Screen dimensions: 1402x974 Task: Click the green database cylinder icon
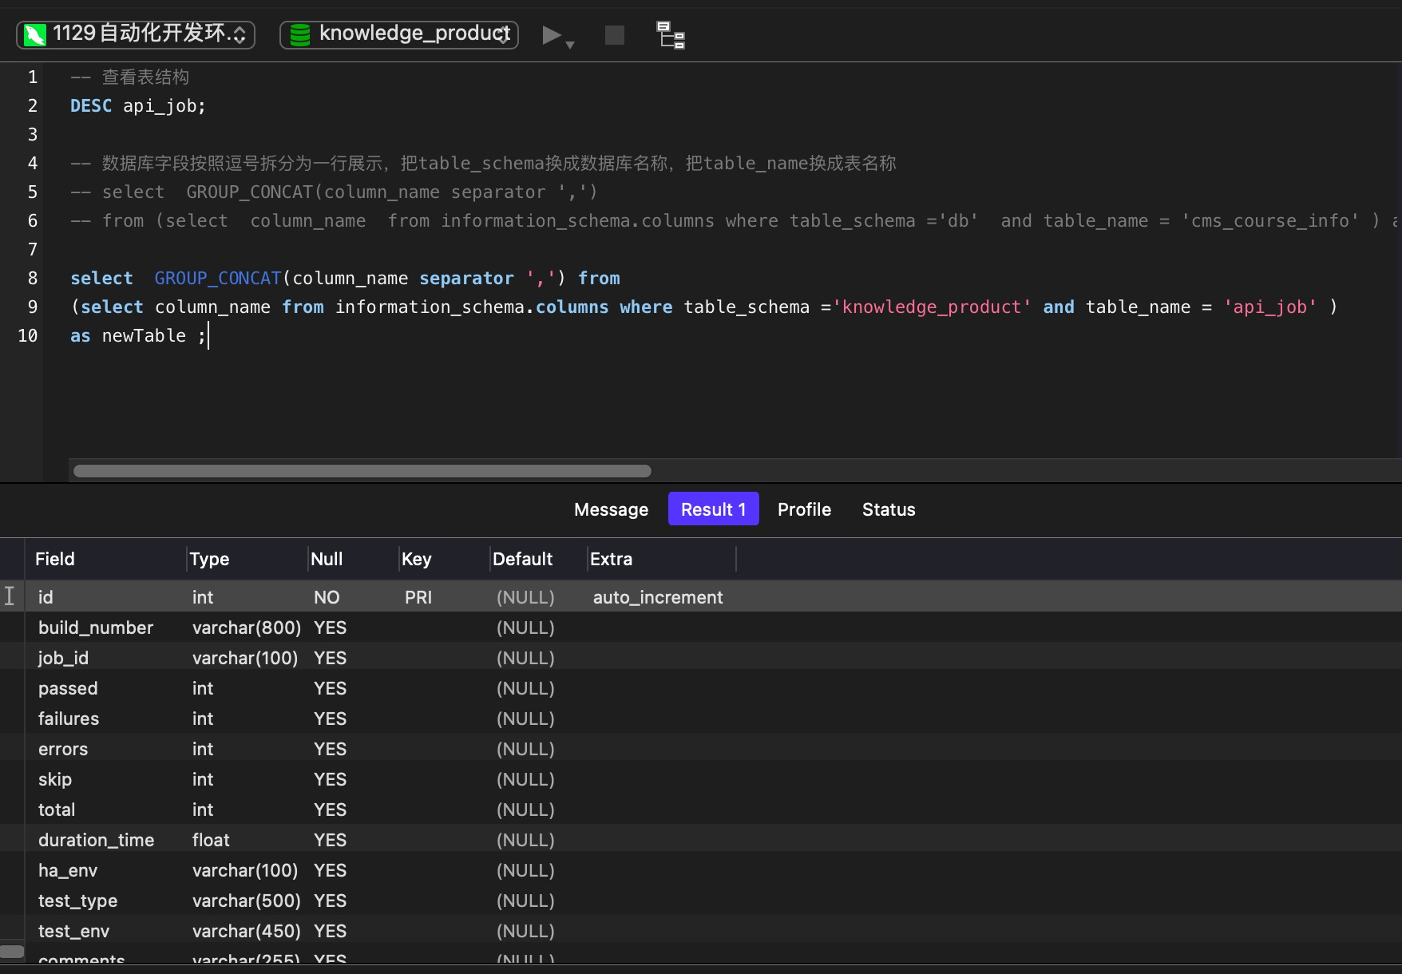tap(299, 34)
